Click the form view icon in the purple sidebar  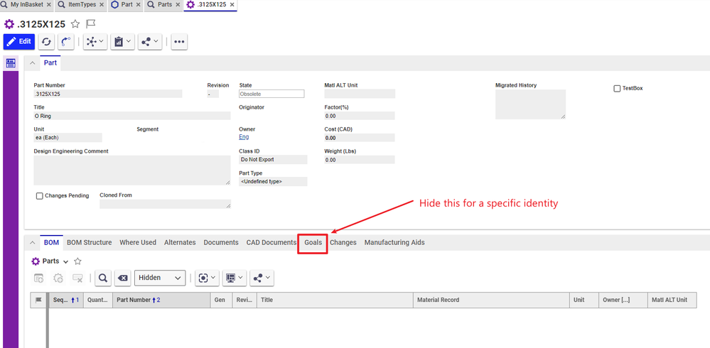click(x=11, y=64)
